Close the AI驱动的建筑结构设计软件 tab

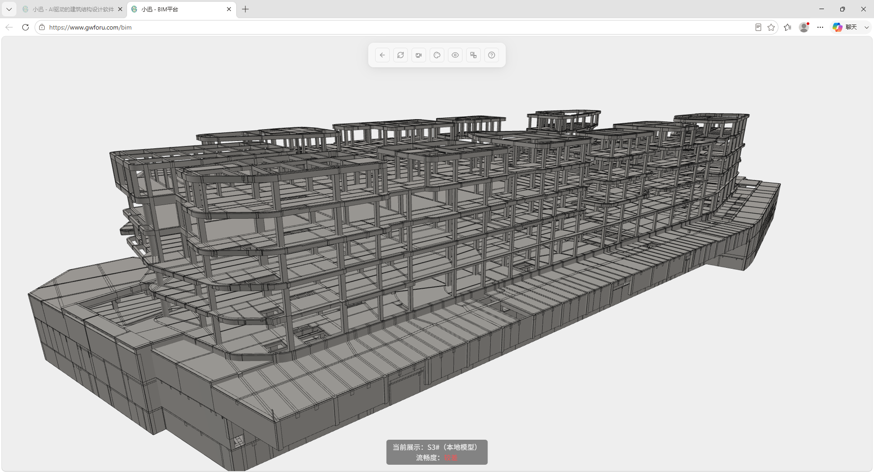[120, 9]
